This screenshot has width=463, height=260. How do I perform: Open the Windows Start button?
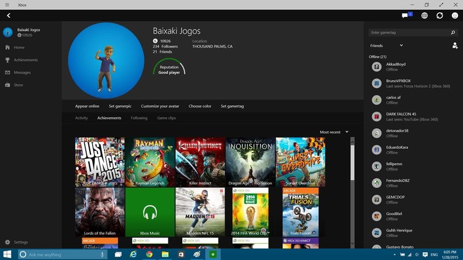pos(7,254)
